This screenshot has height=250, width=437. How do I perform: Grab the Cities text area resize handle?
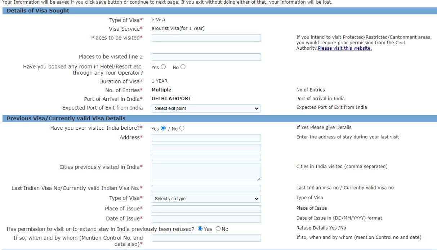[259, 179]
